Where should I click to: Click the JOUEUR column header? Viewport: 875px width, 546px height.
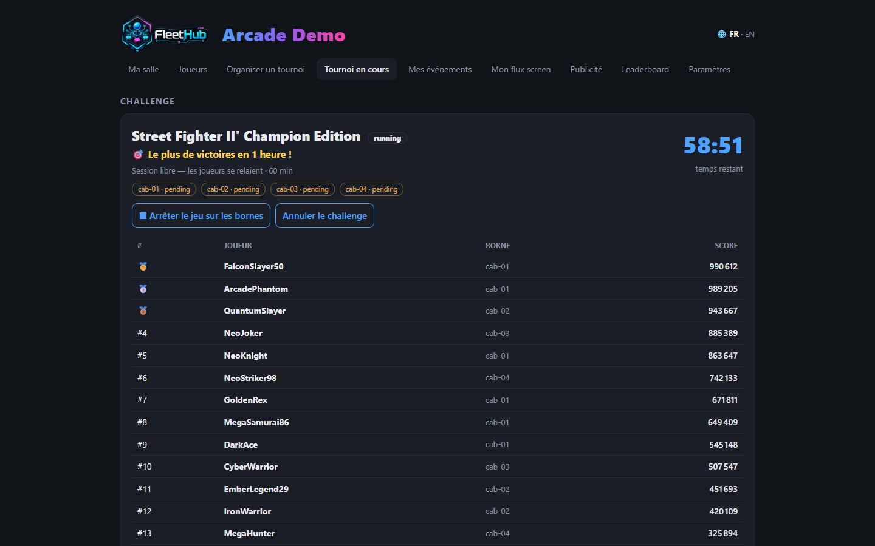[238, 246]
